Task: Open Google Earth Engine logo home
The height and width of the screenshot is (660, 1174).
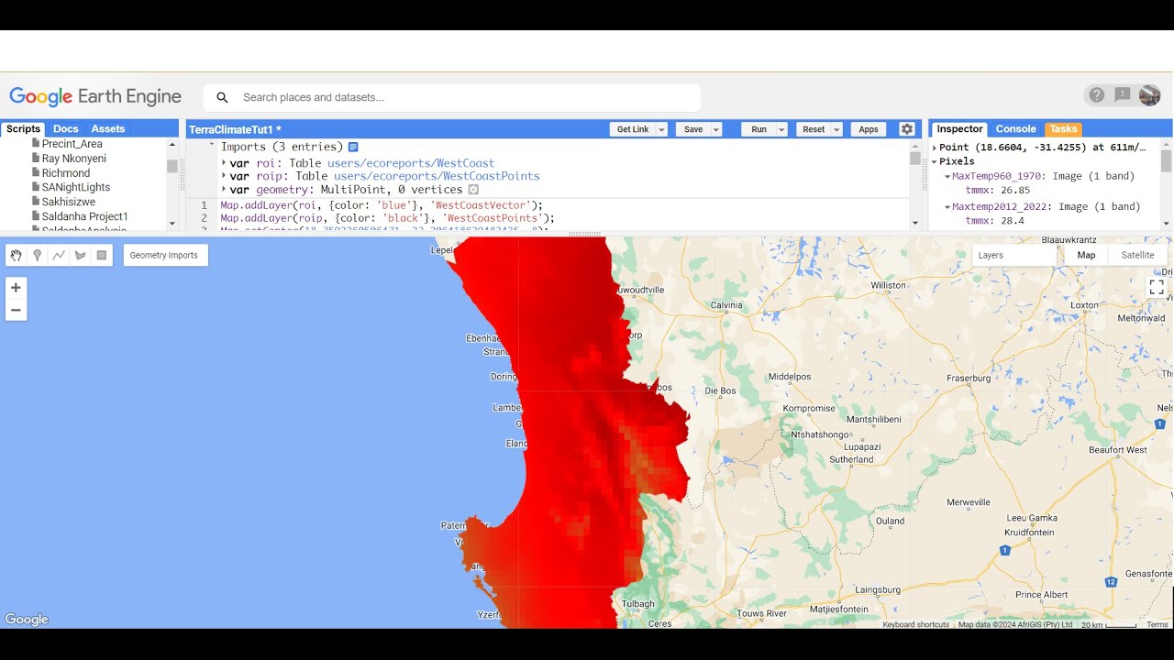Action: 95,97
